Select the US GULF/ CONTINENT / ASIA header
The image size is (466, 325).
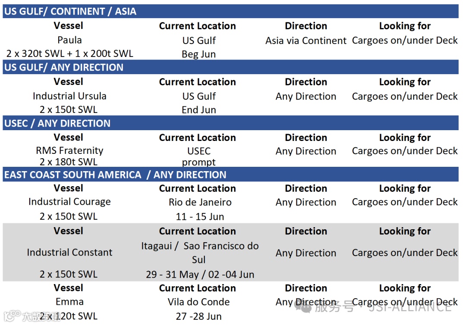click(x=230, y=11)
